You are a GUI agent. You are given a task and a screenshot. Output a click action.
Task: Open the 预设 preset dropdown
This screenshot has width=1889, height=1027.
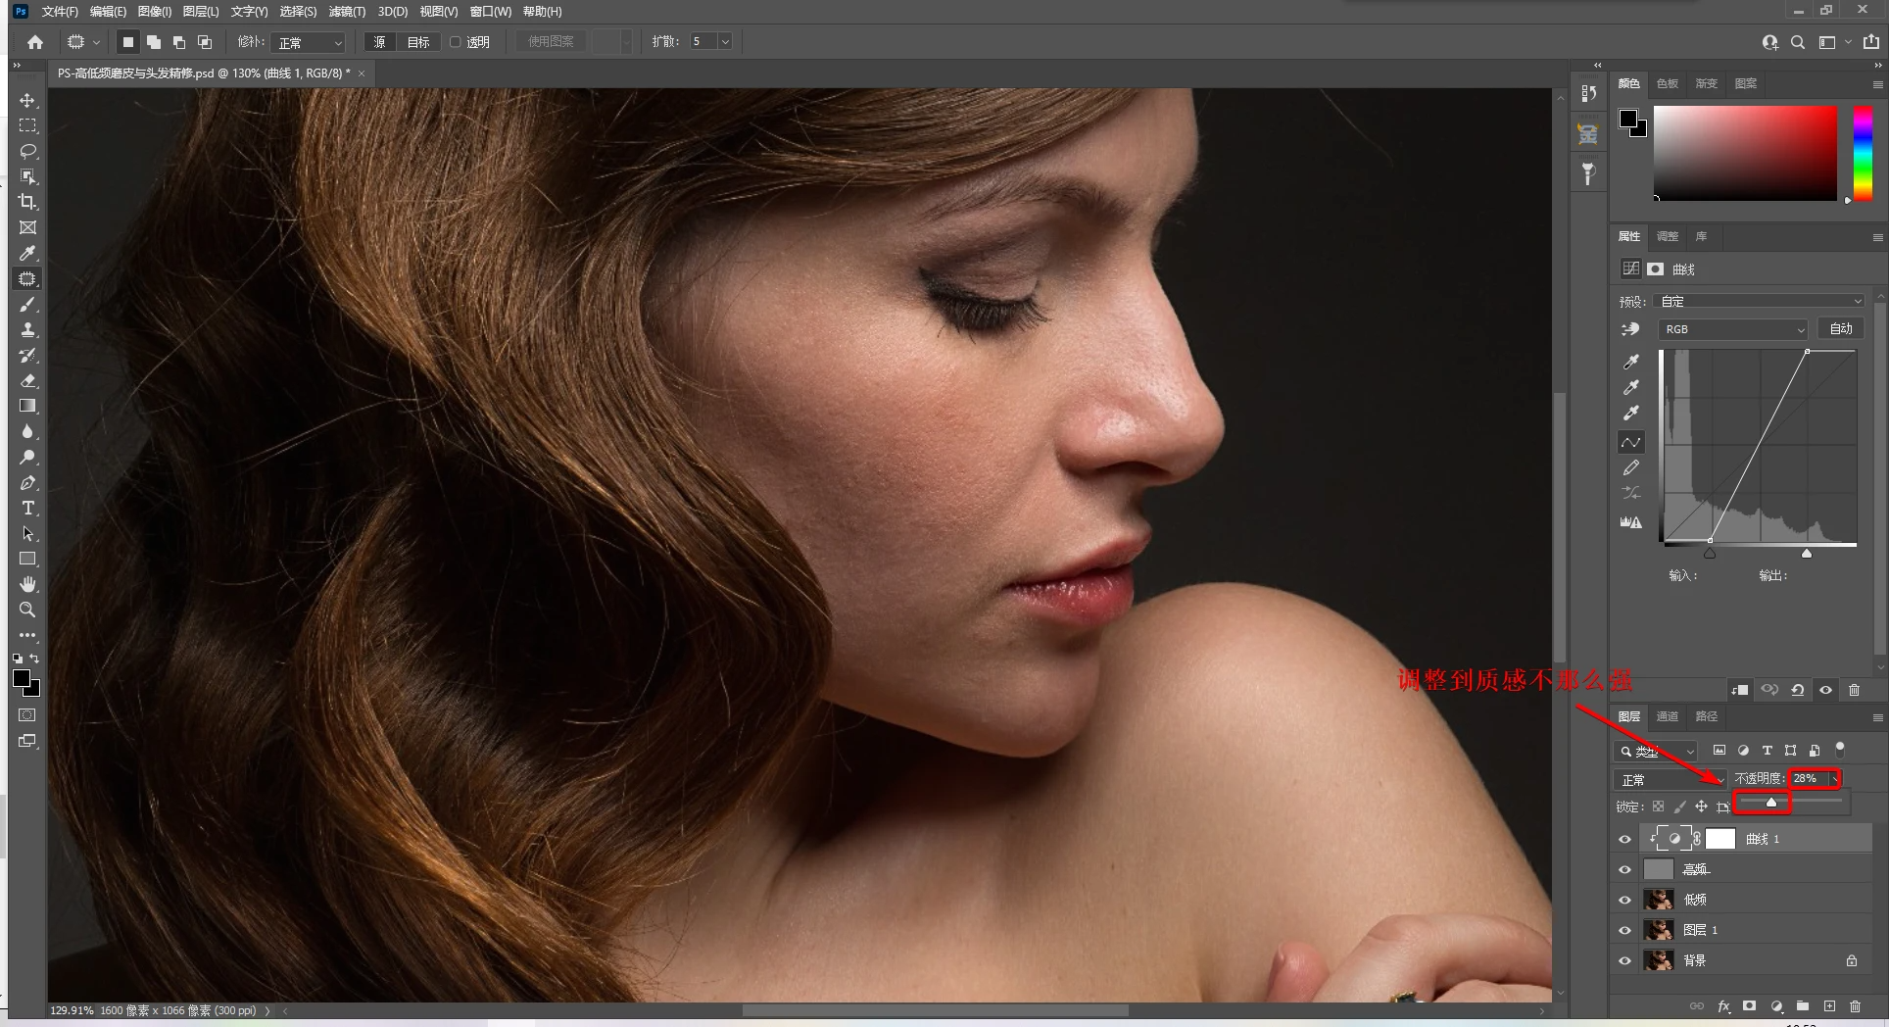[x=1759, y=301]
